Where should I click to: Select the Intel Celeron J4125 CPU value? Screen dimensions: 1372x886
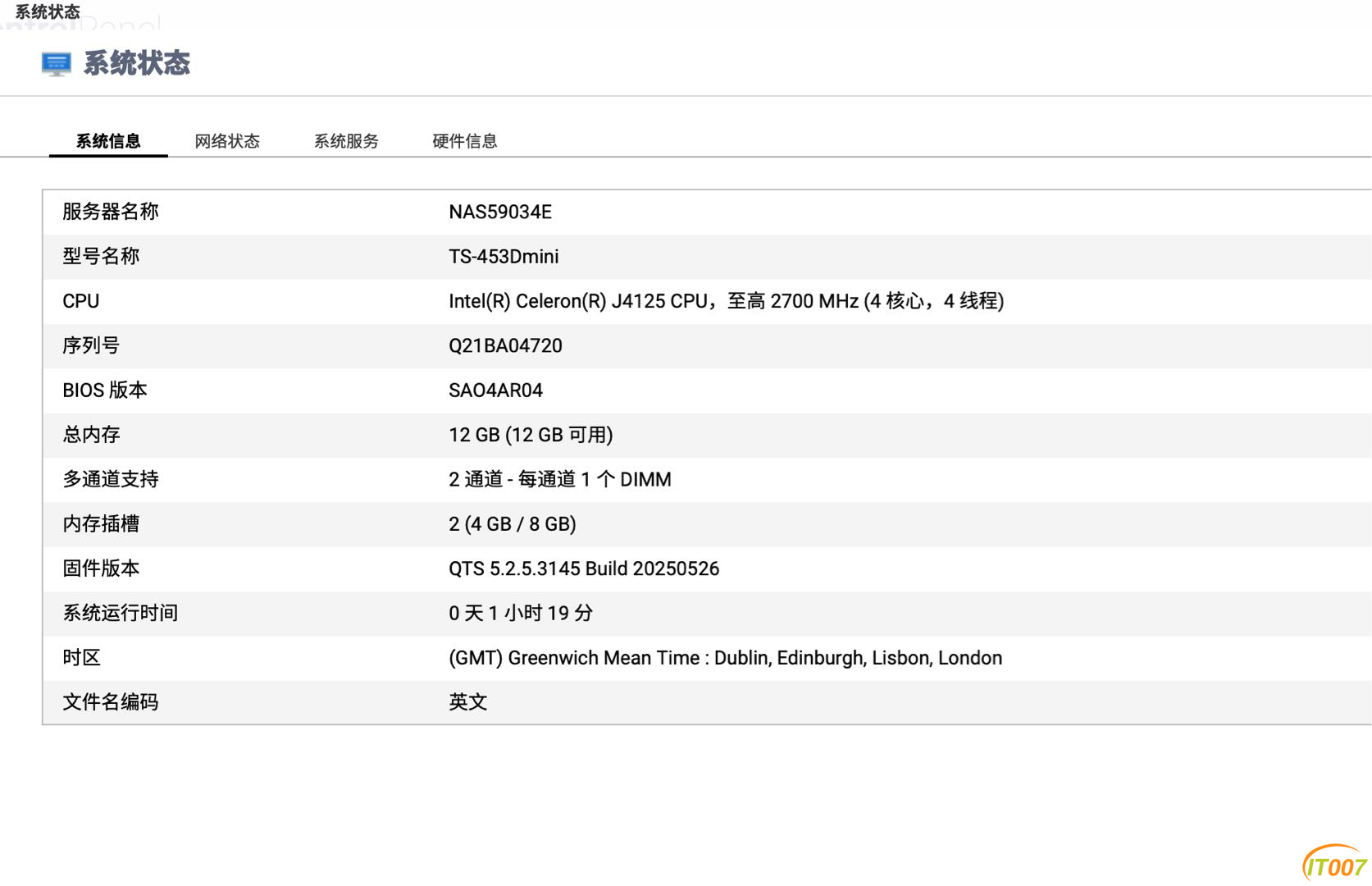pos(726,301)
